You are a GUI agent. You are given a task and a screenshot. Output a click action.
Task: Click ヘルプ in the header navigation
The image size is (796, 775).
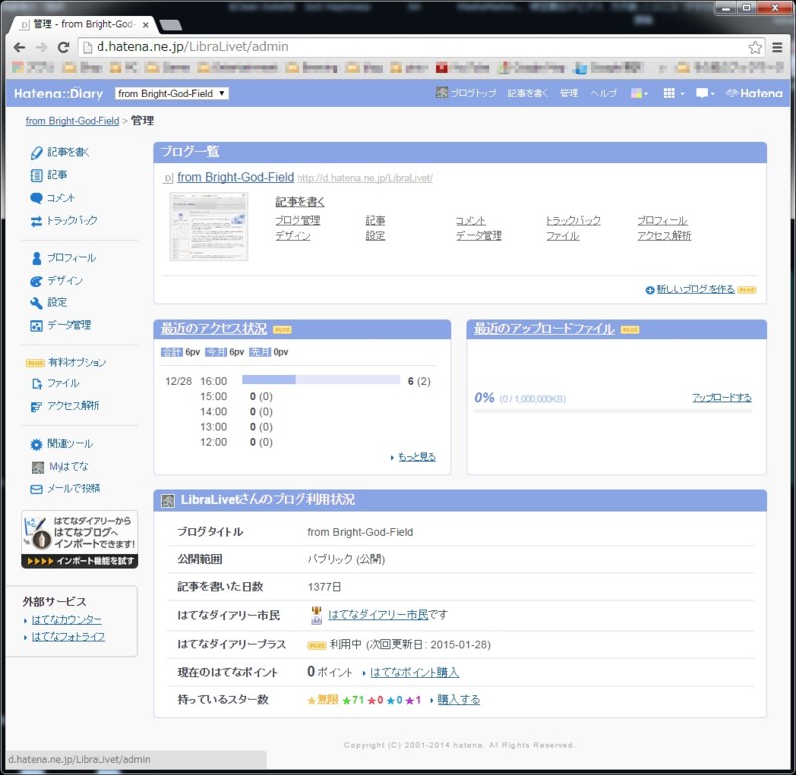pos(604,93)
